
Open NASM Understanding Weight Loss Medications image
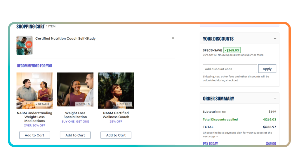tap(34, 91)
